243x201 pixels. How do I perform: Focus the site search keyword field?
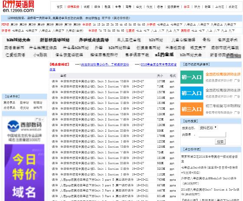(x=212, y=135)
